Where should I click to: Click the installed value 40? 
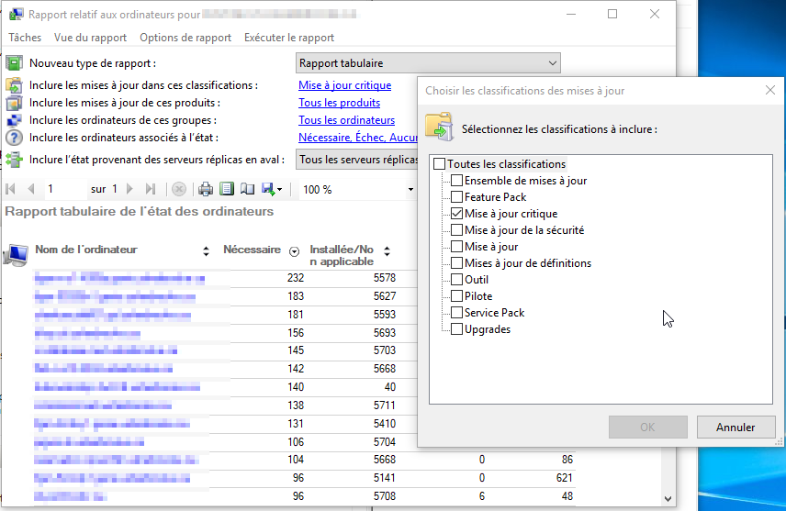tap(390, 387)
